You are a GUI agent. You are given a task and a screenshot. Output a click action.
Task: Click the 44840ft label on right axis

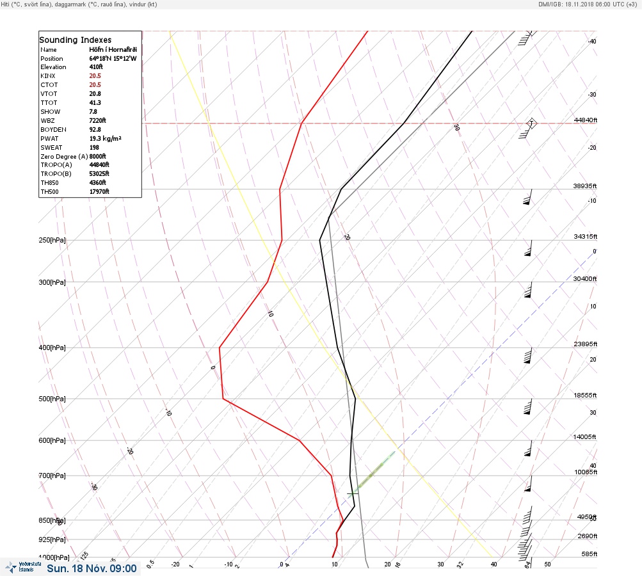point(586,120)
